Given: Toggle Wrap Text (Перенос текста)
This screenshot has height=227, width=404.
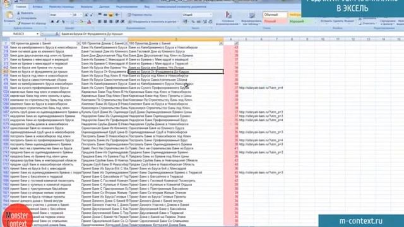Looking at the screenshot, I should [x=140, y=15].
